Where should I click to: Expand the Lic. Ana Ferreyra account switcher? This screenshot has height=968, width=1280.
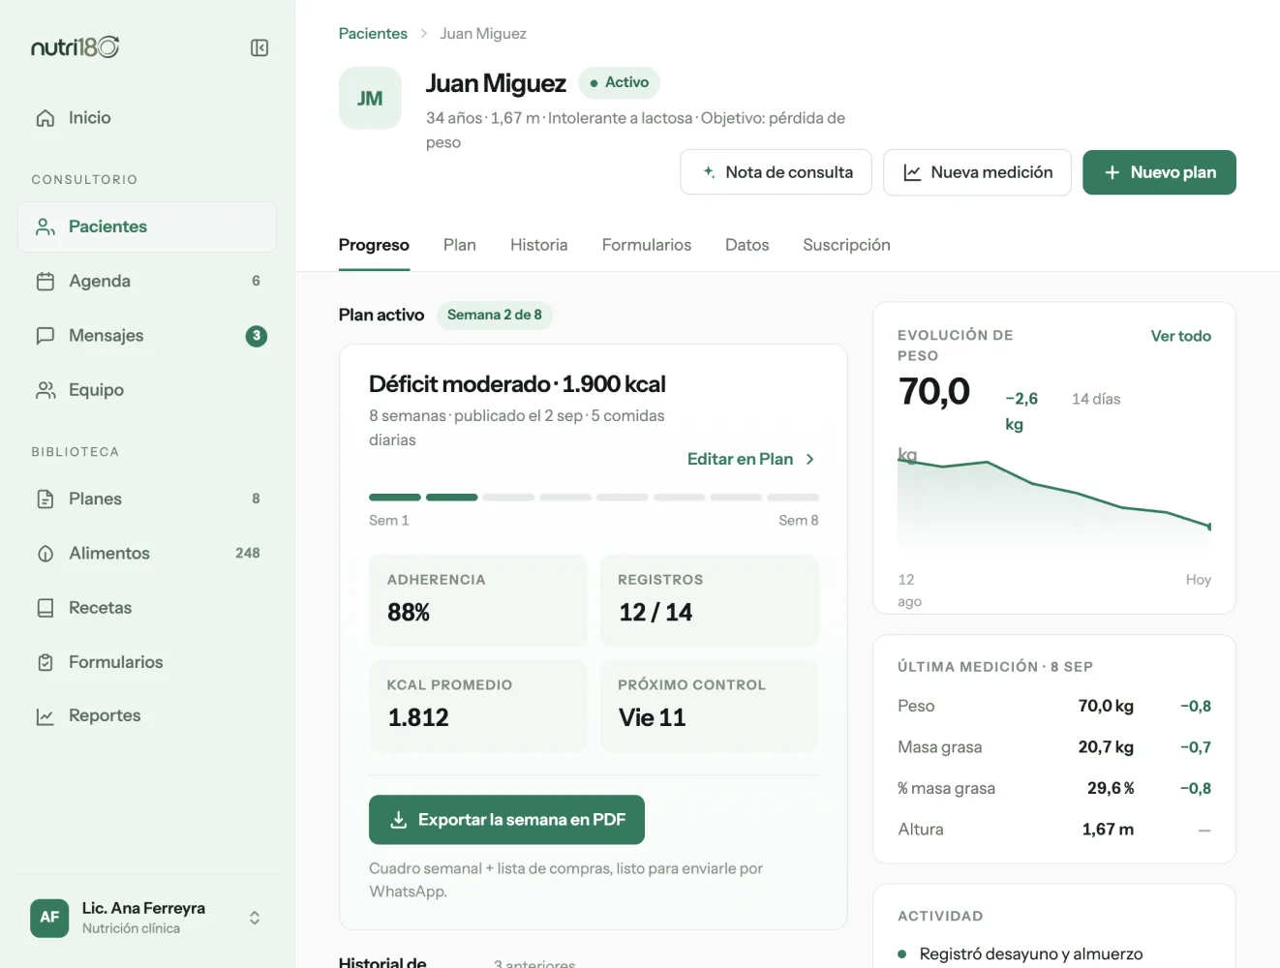pyautogui.click(x=255, y=918)
